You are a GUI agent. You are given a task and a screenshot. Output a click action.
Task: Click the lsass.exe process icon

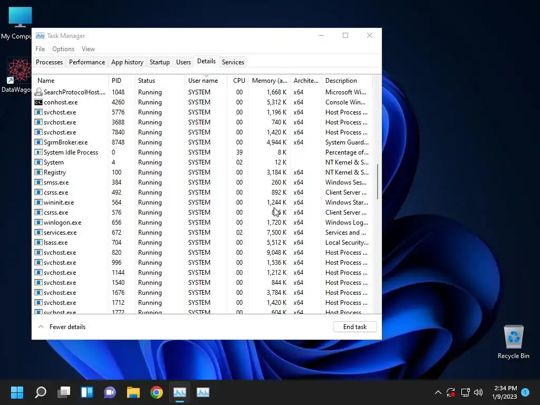click(x=38, y=242)
